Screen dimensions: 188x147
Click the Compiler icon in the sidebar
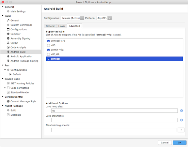8,34
